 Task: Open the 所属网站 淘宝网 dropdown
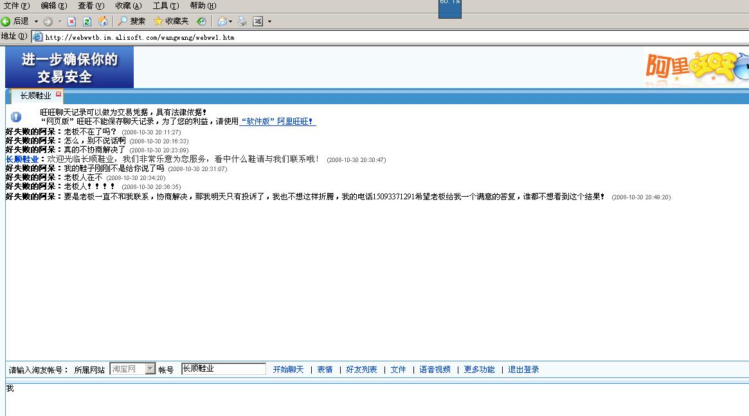pos(133,368)
